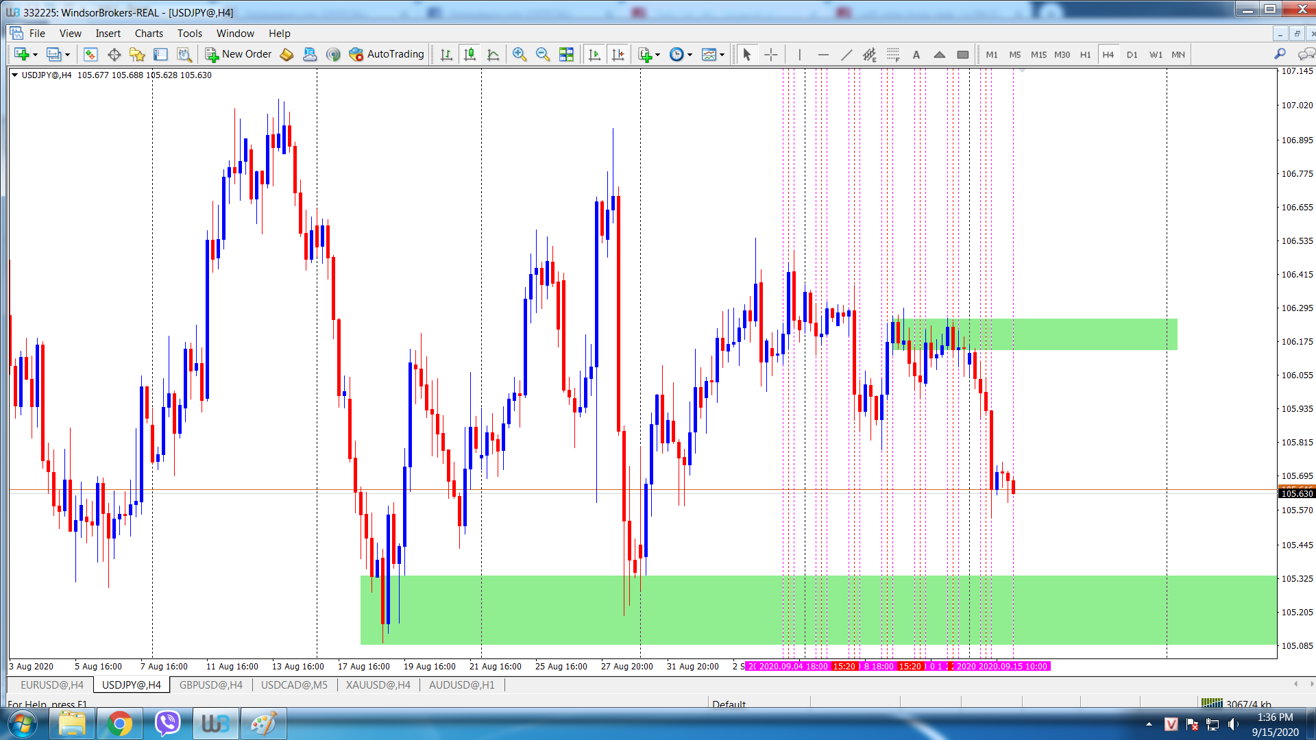Open the MetaEditor gold book icon
This screenshot has width=1316, height=740.
point(287,54)
